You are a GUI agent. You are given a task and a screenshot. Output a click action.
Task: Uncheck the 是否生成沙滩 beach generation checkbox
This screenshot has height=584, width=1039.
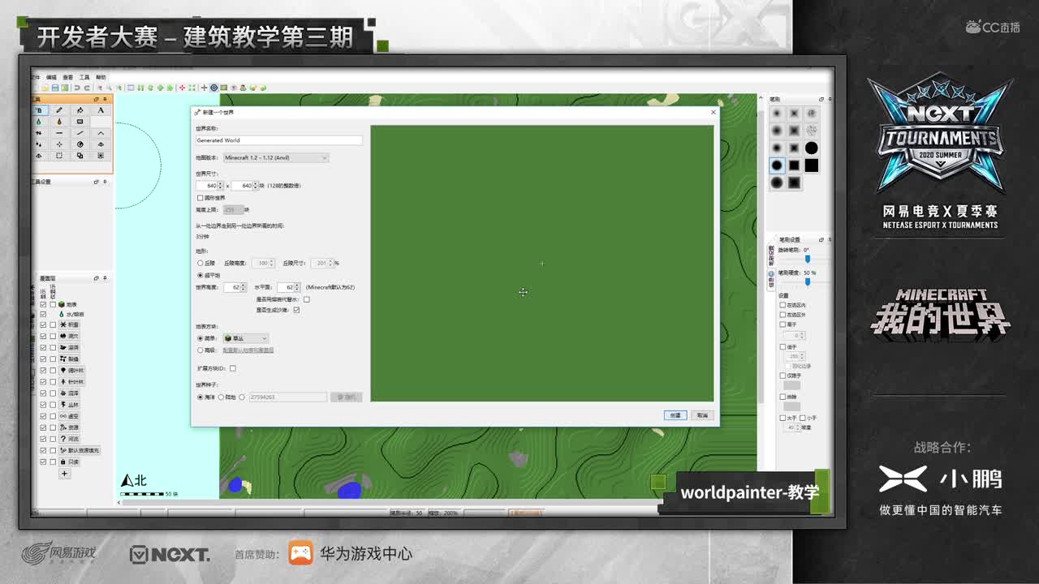297,310
